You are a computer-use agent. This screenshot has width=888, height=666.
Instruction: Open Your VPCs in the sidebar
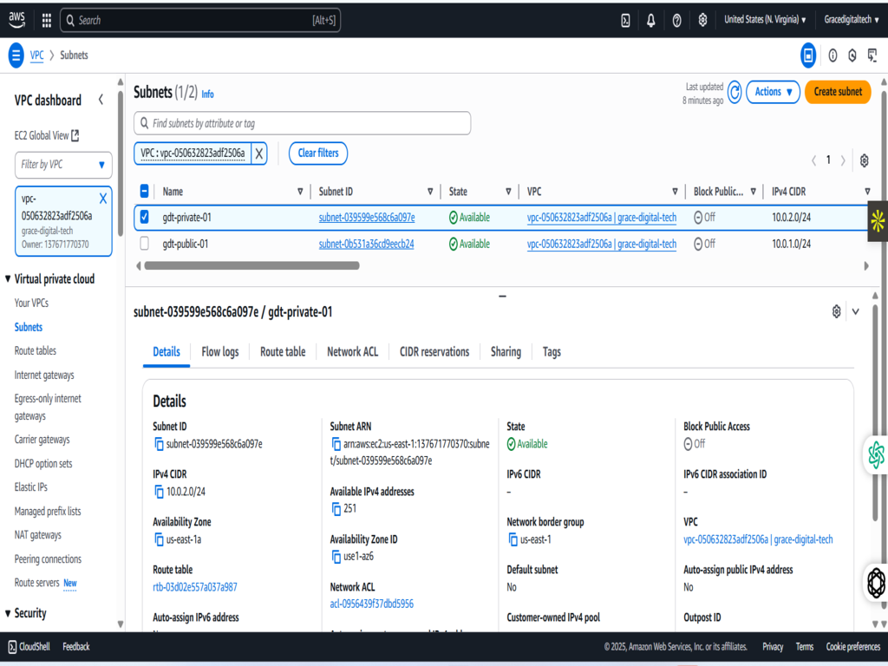point(31,303)
